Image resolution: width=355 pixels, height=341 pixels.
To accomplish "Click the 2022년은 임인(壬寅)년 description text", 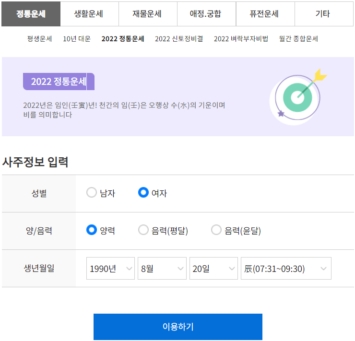I will pos(124,110).
